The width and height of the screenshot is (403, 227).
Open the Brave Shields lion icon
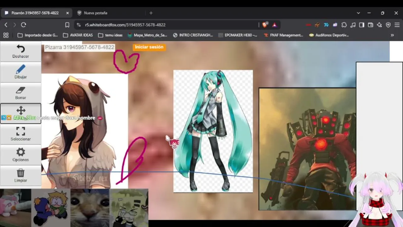[265, 25]
